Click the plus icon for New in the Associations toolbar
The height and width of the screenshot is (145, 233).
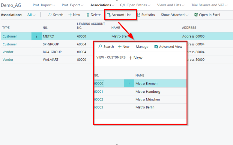[70, 15]
